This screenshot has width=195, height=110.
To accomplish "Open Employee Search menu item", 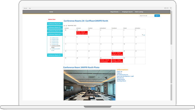I will point(127,12).
